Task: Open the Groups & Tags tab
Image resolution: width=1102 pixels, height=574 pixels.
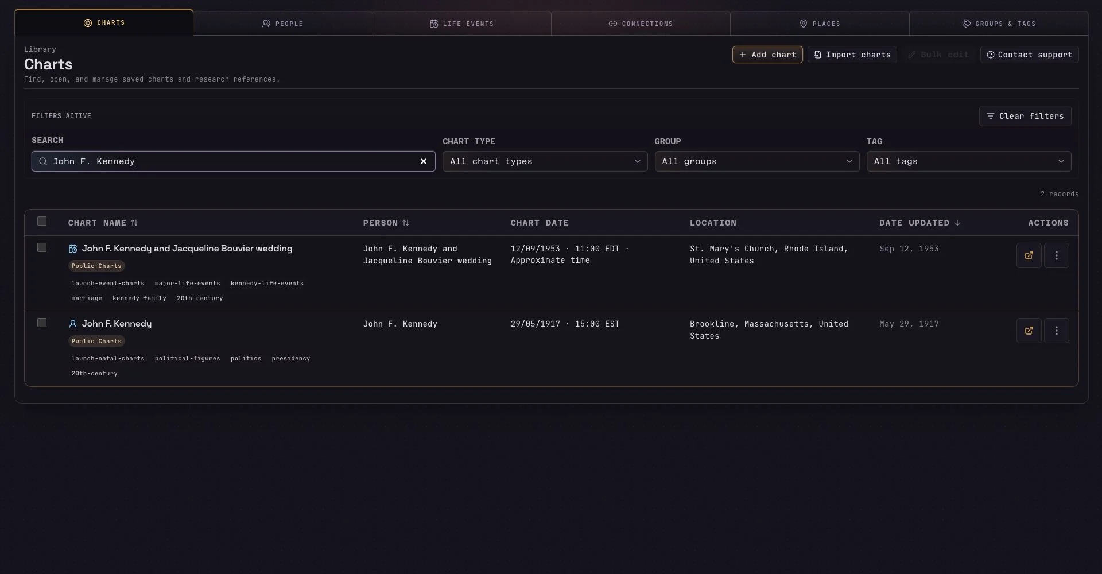Action: tap(999, 24)
